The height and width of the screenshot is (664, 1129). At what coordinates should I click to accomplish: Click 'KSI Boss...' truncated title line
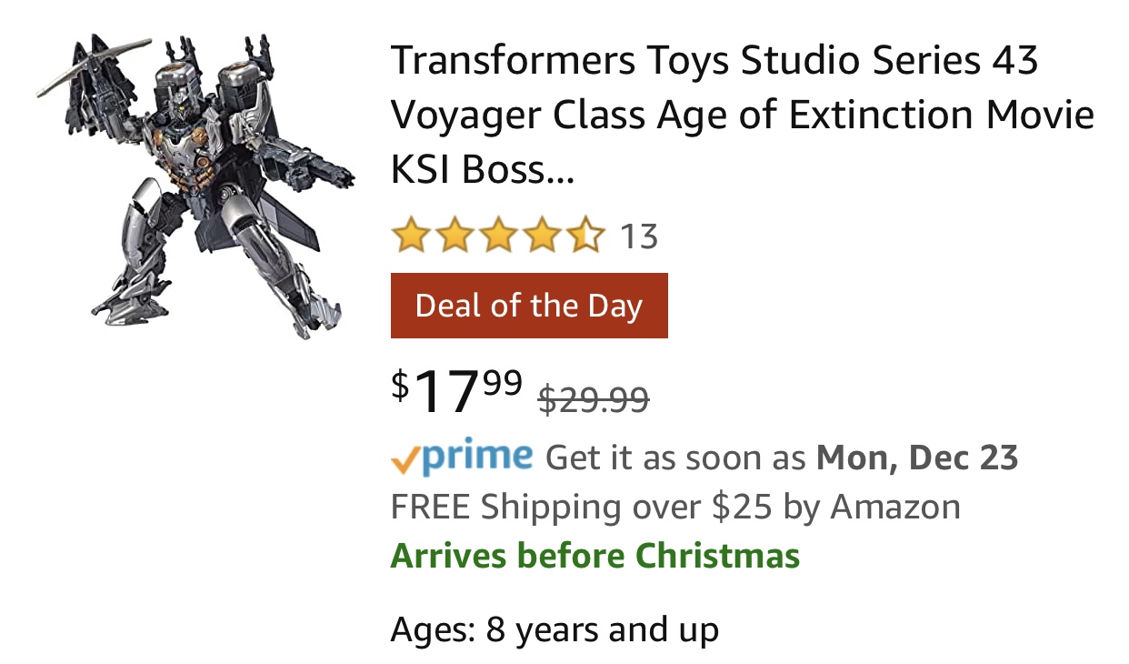483,169
